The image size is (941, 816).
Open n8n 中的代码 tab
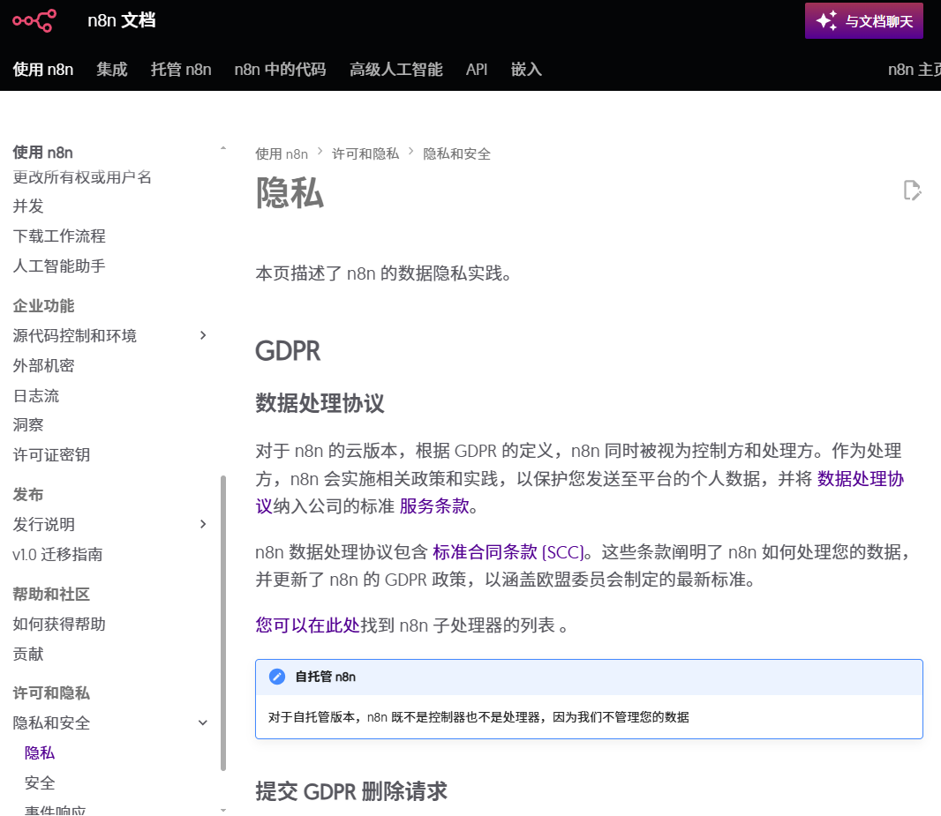click(x=280, y=70)
